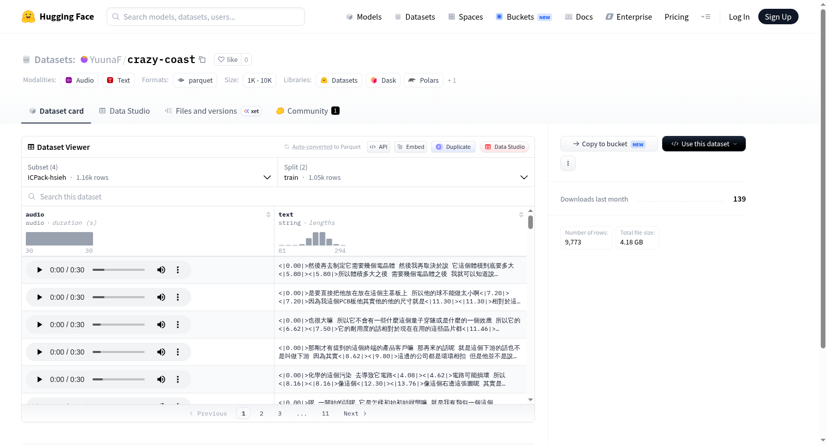Open more options for second audio player

(x=178, y=297)
